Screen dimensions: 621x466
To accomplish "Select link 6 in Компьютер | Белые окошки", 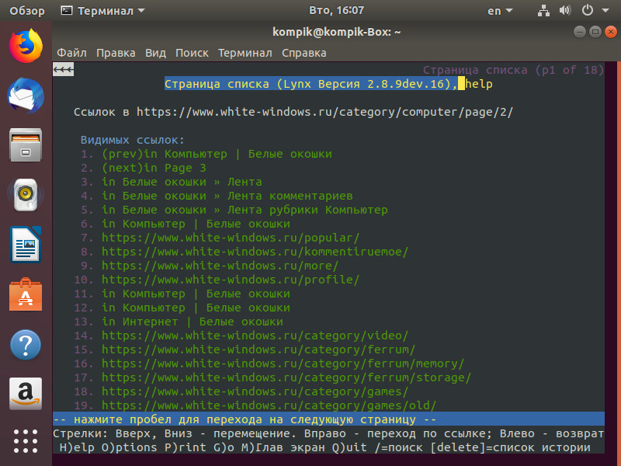I will [x=196, y=224].
